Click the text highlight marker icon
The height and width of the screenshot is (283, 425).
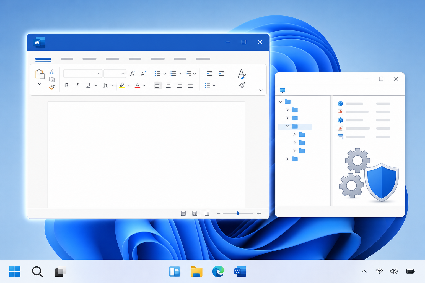(x=122, y=85)
